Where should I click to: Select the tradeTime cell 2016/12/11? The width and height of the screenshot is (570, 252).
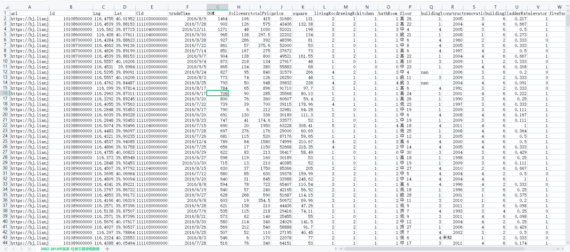click(188, 29)
